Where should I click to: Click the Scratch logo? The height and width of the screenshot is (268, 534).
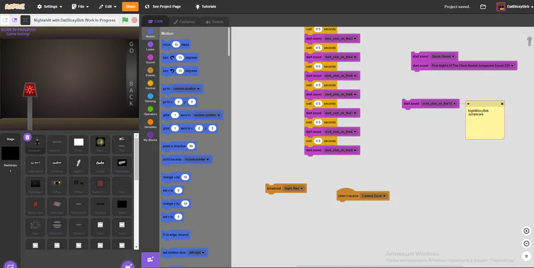(15, 7)
